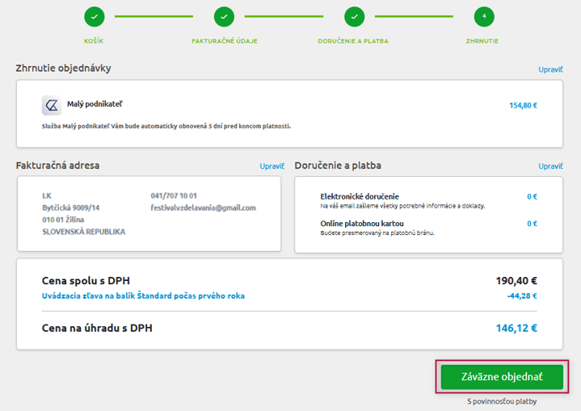Screen dimensions: 581x411
Task: Click the Fakturačné údaje step checkmark icon
Action: click(x=224, y=16)
